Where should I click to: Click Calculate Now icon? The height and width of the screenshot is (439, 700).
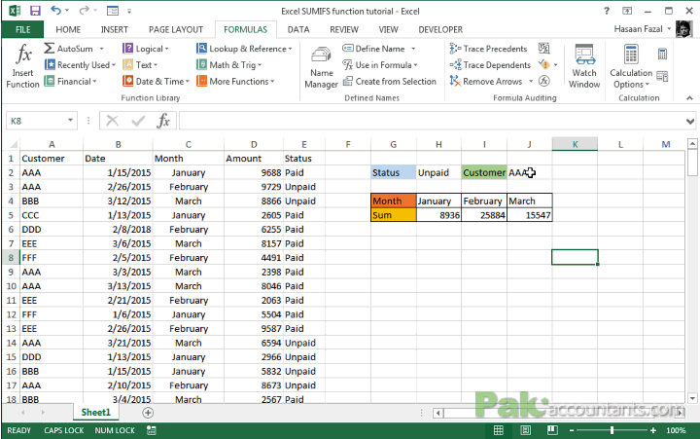(662, 55)
